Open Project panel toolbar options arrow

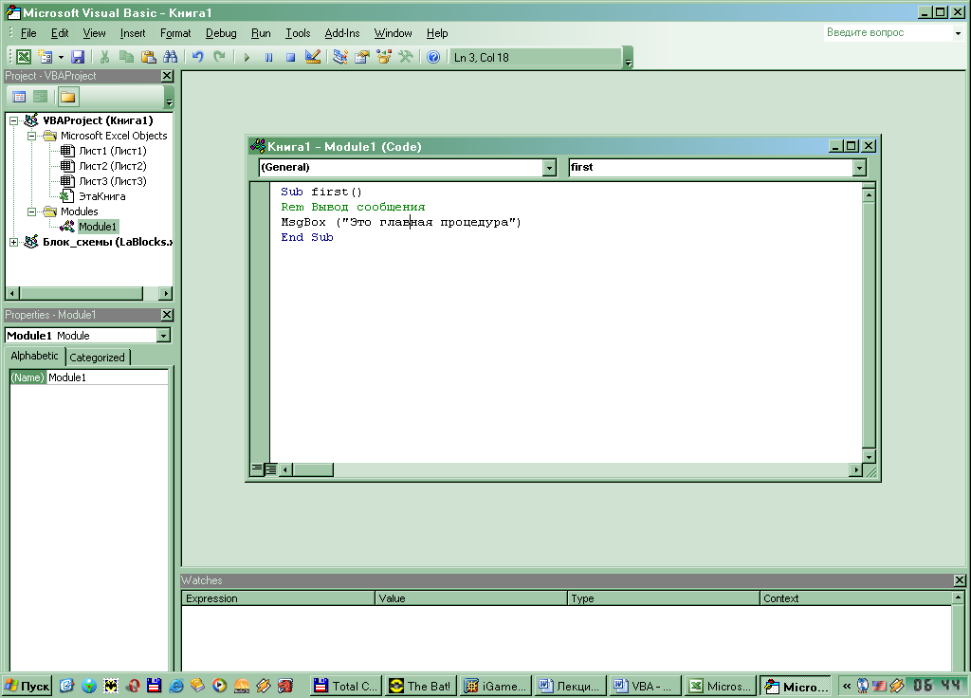[x=169, y=99]
